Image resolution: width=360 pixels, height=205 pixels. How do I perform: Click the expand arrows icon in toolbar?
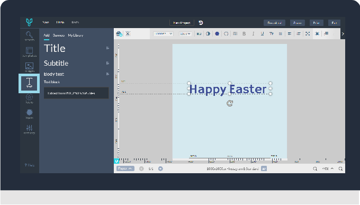[x=308, y=34]
